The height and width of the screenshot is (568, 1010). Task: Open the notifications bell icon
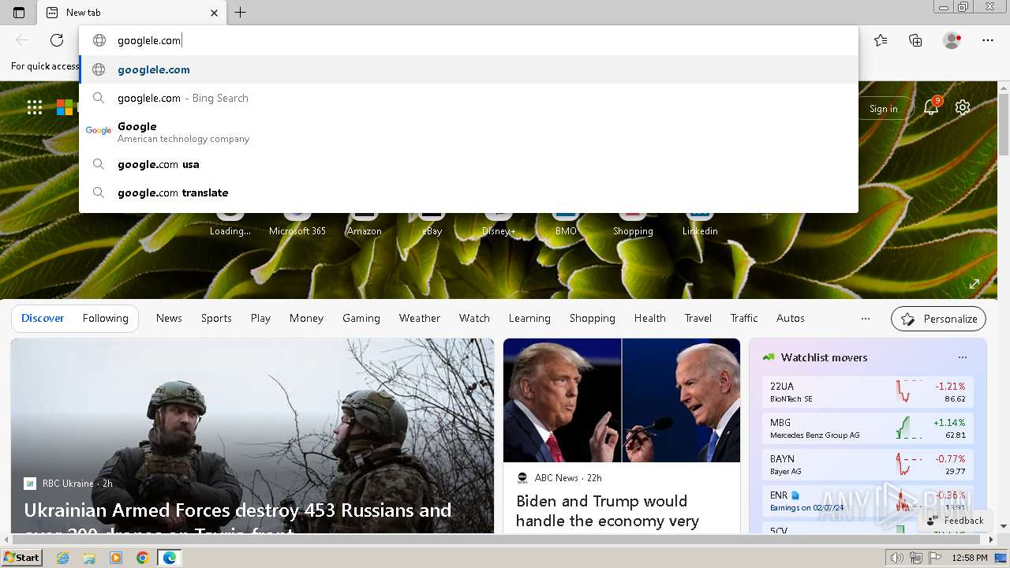click(932, 106)
